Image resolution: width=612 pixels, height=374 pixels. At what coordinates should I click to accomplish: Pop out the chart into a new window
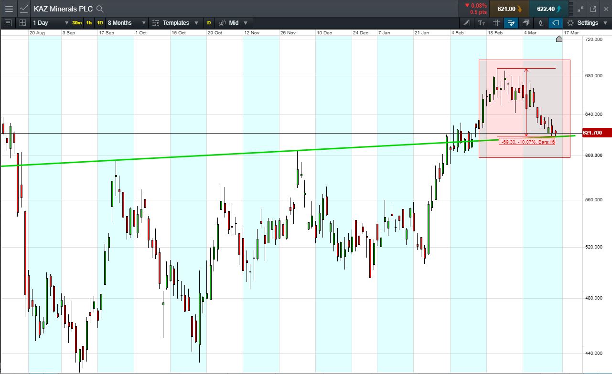593,9
